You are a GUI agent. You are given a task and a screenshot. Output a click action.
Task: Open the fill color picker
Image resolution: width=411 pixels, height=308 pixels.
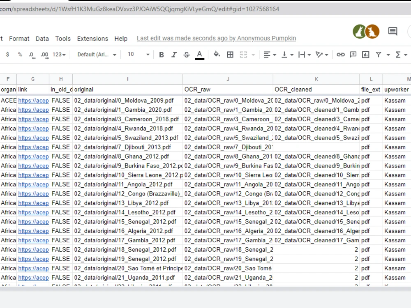[217, 55]
